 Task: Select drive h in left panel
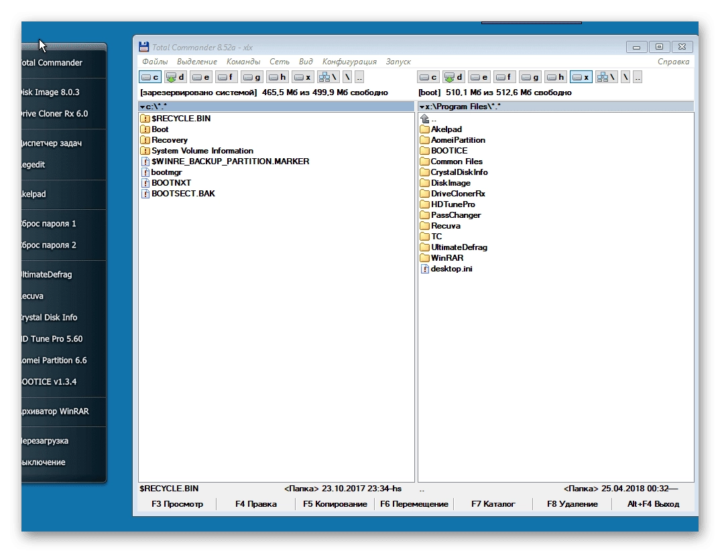[278, 77]
